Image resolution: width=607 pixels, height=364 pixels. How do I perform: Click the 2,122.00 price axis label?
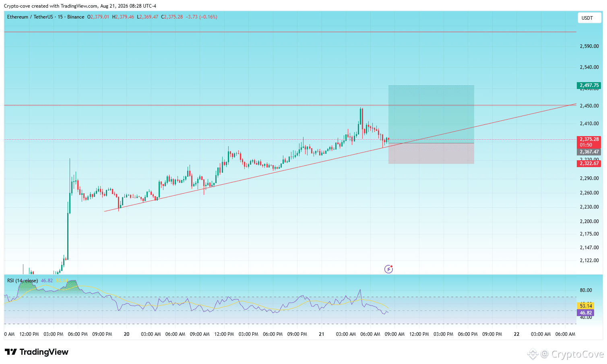[589, 261]
